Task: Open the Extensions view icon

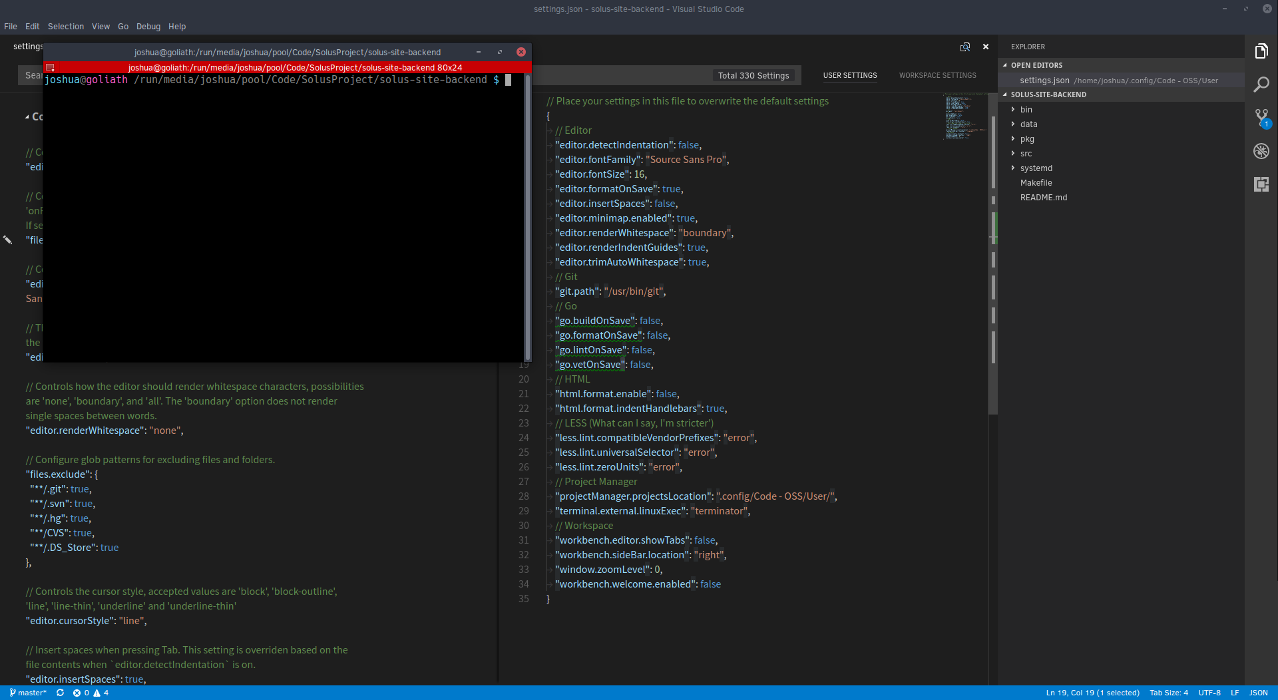Action: tap(1261, 184)
